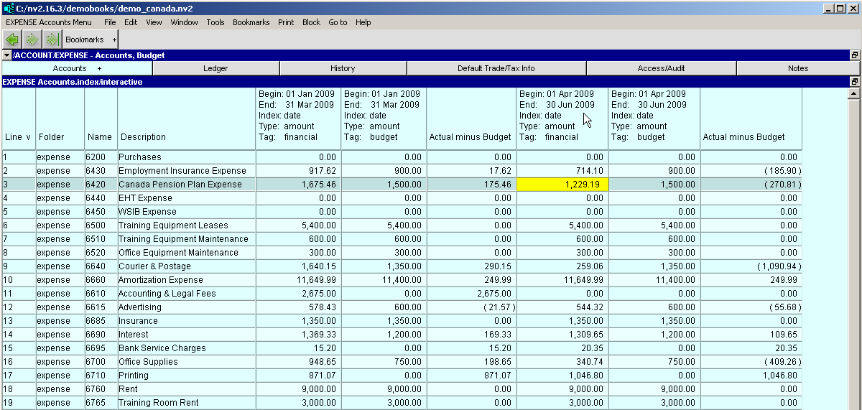Switch to the Default Trade/Tax Info tab

point(496,68)
